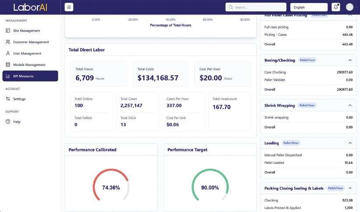Click the LaborAI logo
This screenshot has height=212, width=360.
[30, 7]
